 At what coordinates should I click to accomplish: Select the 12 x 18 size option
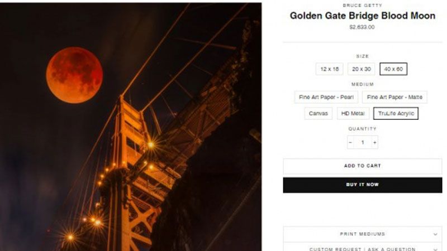point(330,69)
